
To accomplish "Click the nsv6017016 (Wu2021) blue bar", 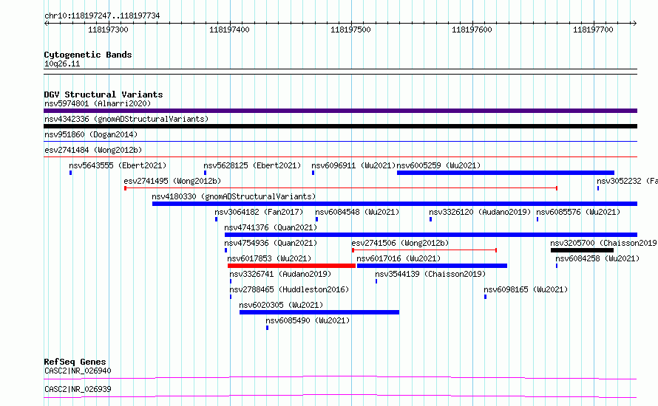I will tap(432, 266).
